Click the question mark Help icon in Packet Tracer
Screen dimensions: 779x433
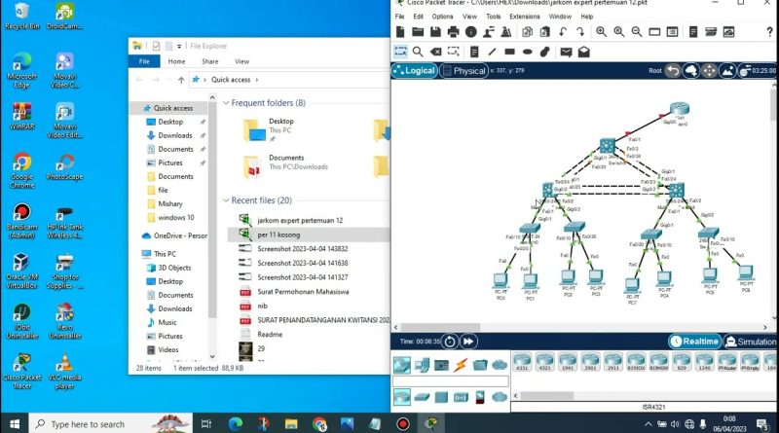tap(769, 32)
